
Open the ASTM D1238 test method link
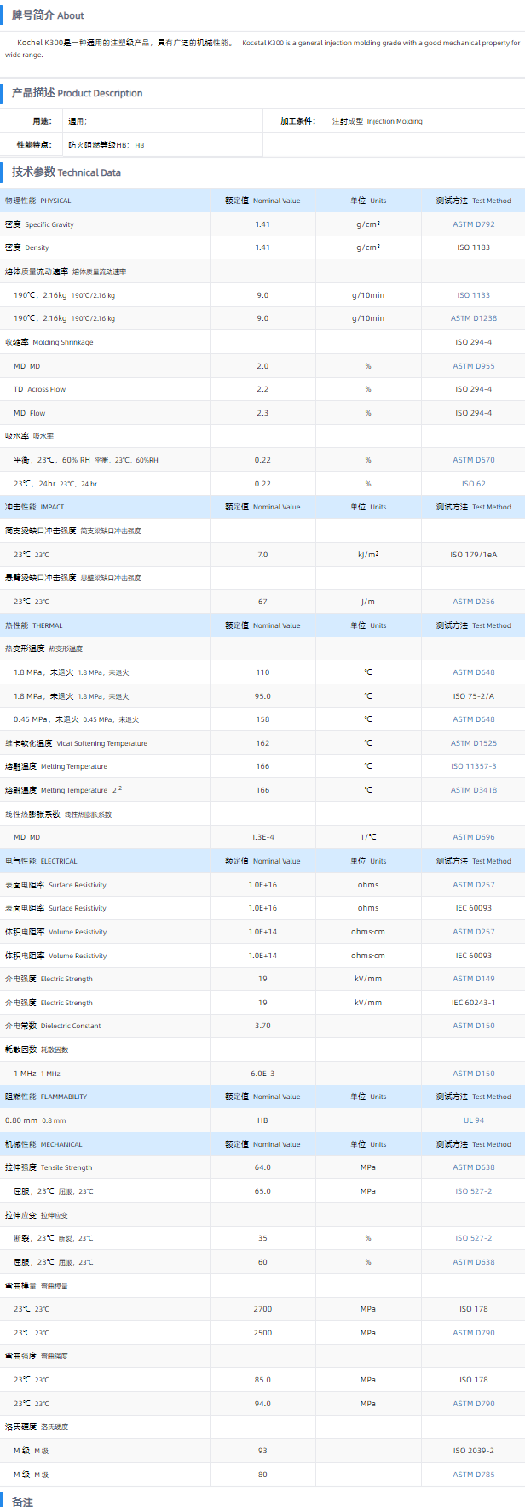[x=473, y=318]
